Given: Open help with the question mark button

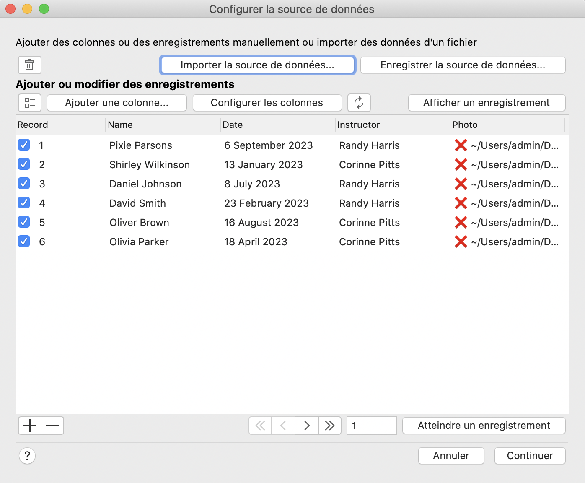Looking at the screenshot, I should click(27, 456).
